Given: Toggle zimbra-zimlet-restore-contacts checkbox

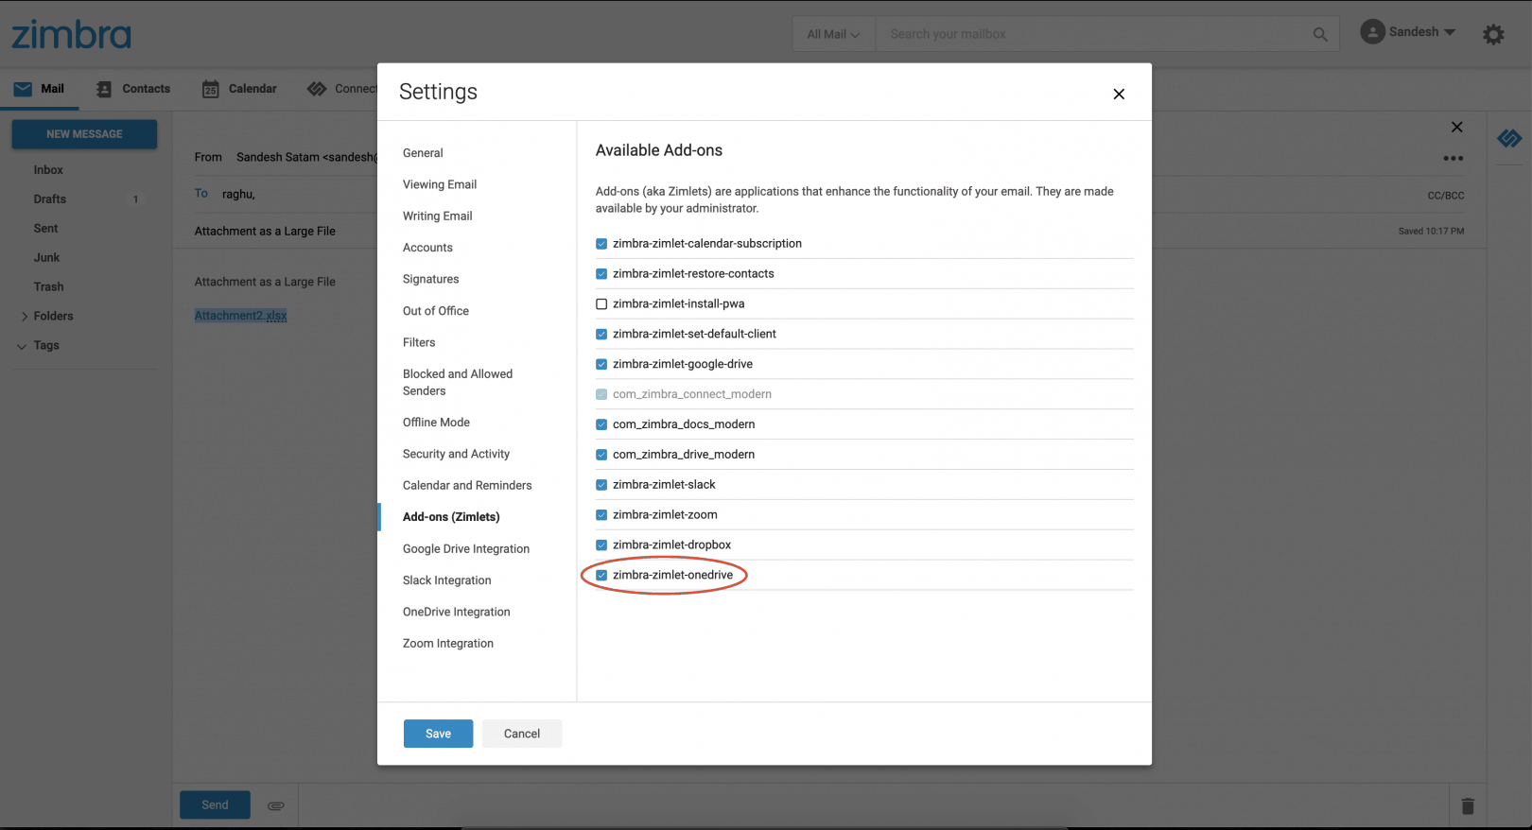Looking at the screenshot, I should coord(601,274).
